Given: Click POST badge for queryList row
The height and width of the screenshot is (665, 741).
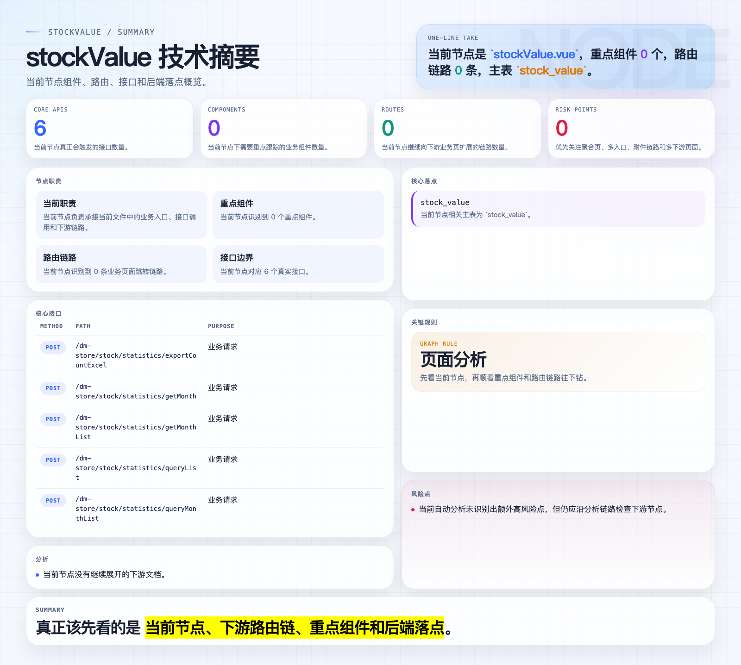Looking at the screenshot, I should (53, 460).
